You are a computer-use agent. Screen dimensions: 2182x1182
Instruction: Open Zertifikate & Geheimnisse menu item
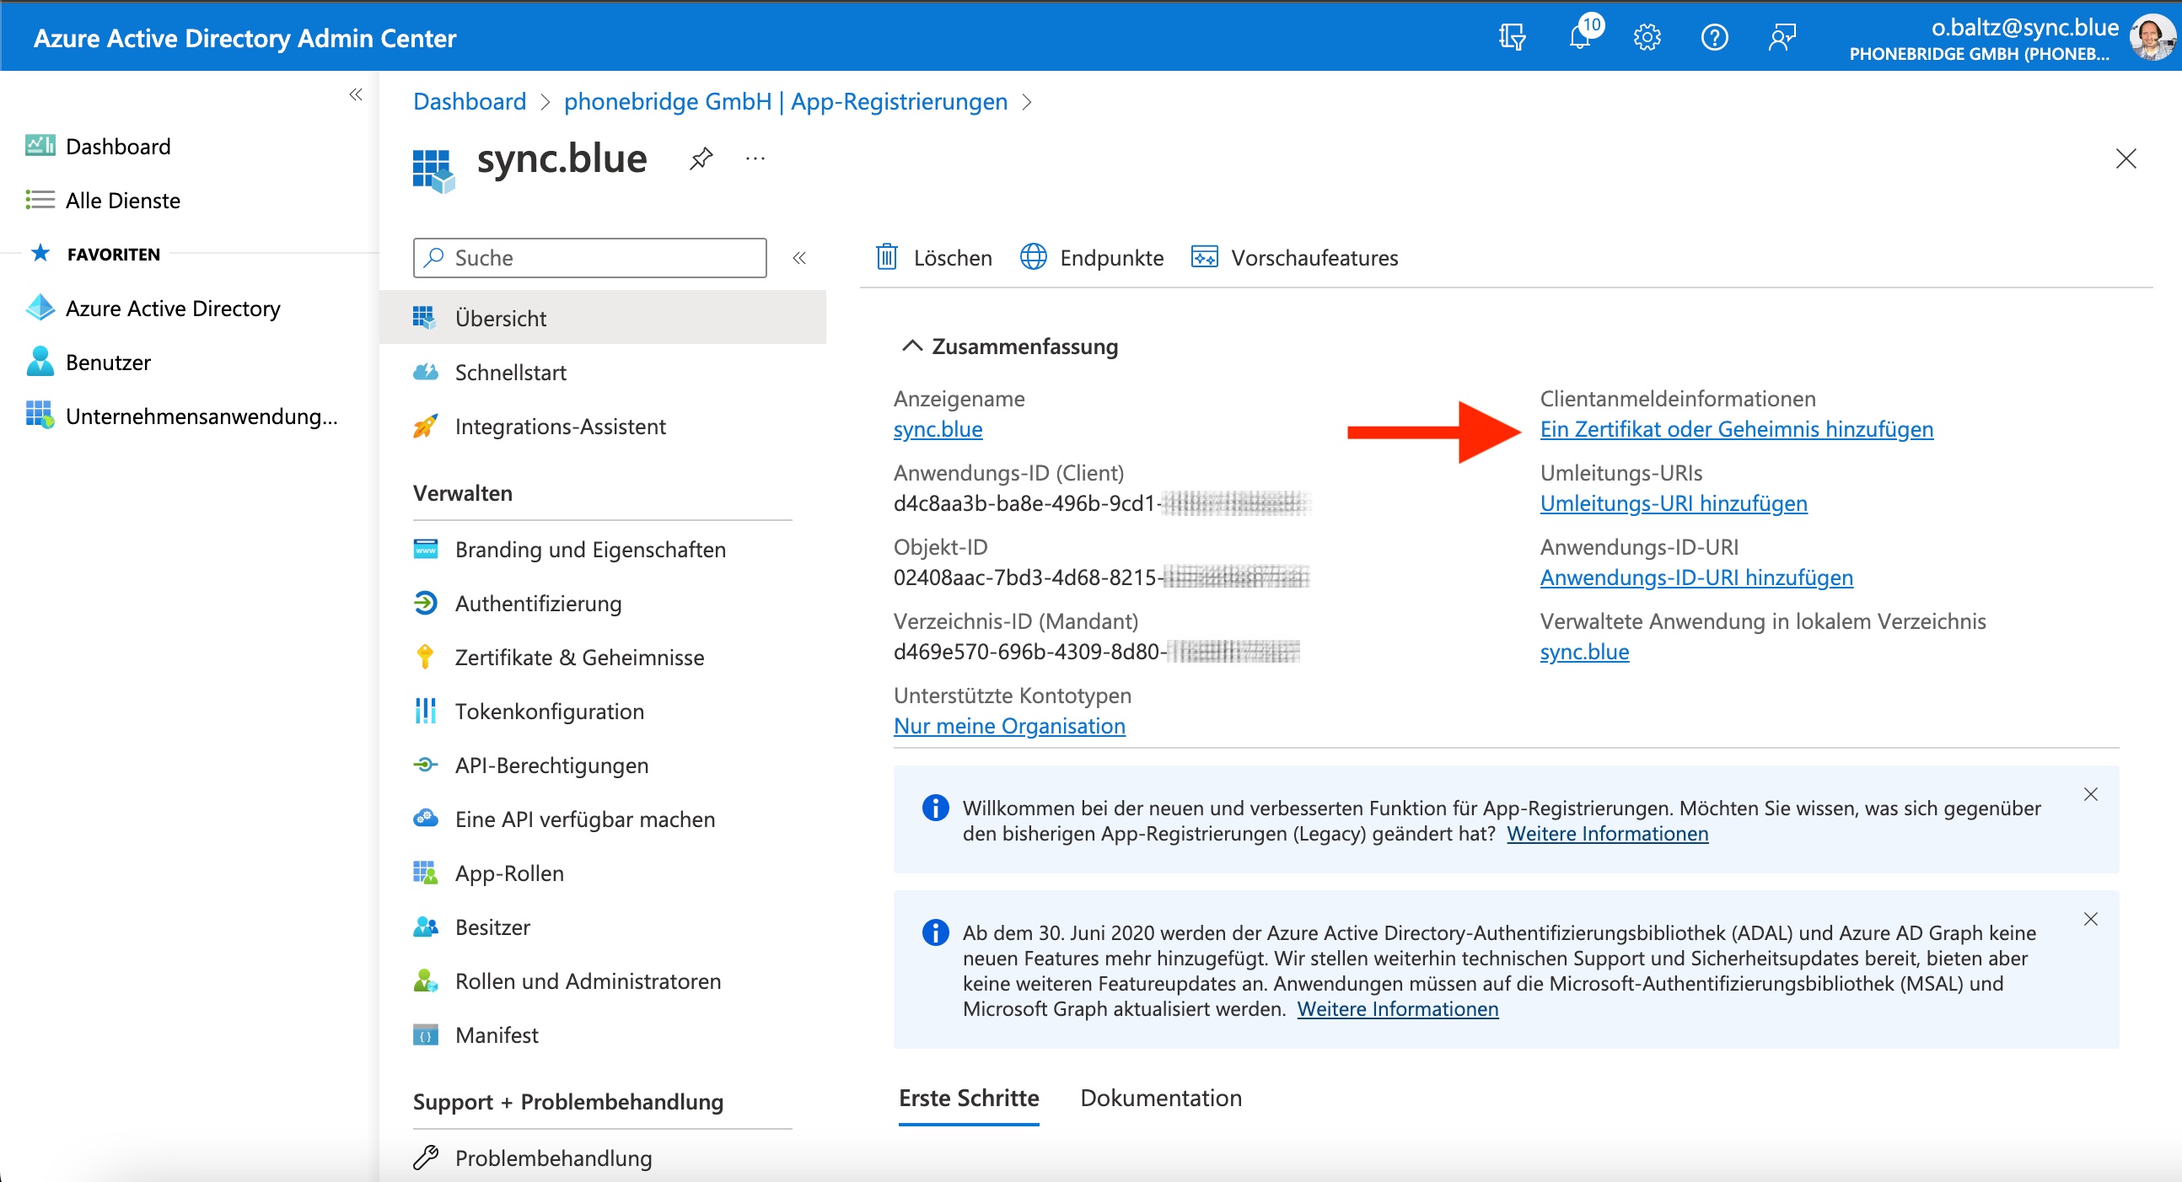point(578,657)
